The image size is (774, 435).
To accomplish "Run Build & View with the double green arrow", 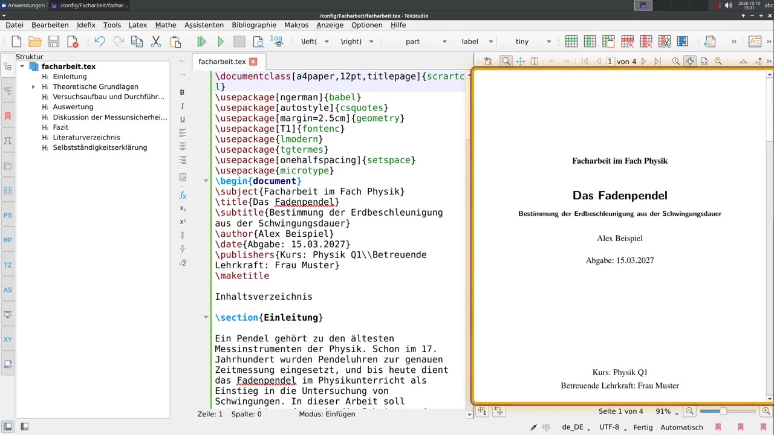I will point(202,42).
